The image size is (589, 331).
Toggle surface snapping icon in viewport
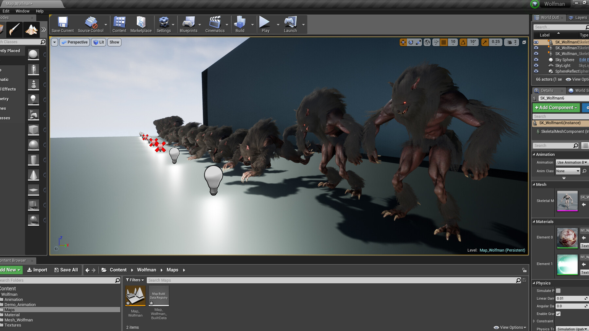coord(436,42)
